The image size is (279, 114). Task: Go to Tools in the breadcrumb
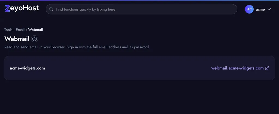pos(8,30)
